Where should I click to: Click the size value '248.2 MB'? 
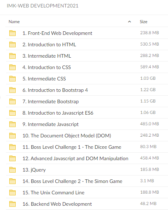coord(149,135)
